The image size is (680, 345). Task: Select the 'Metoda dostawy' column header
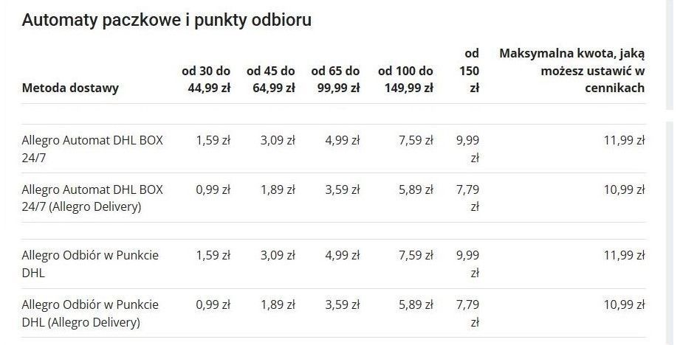pyautogui.click(x=70, y=88)
